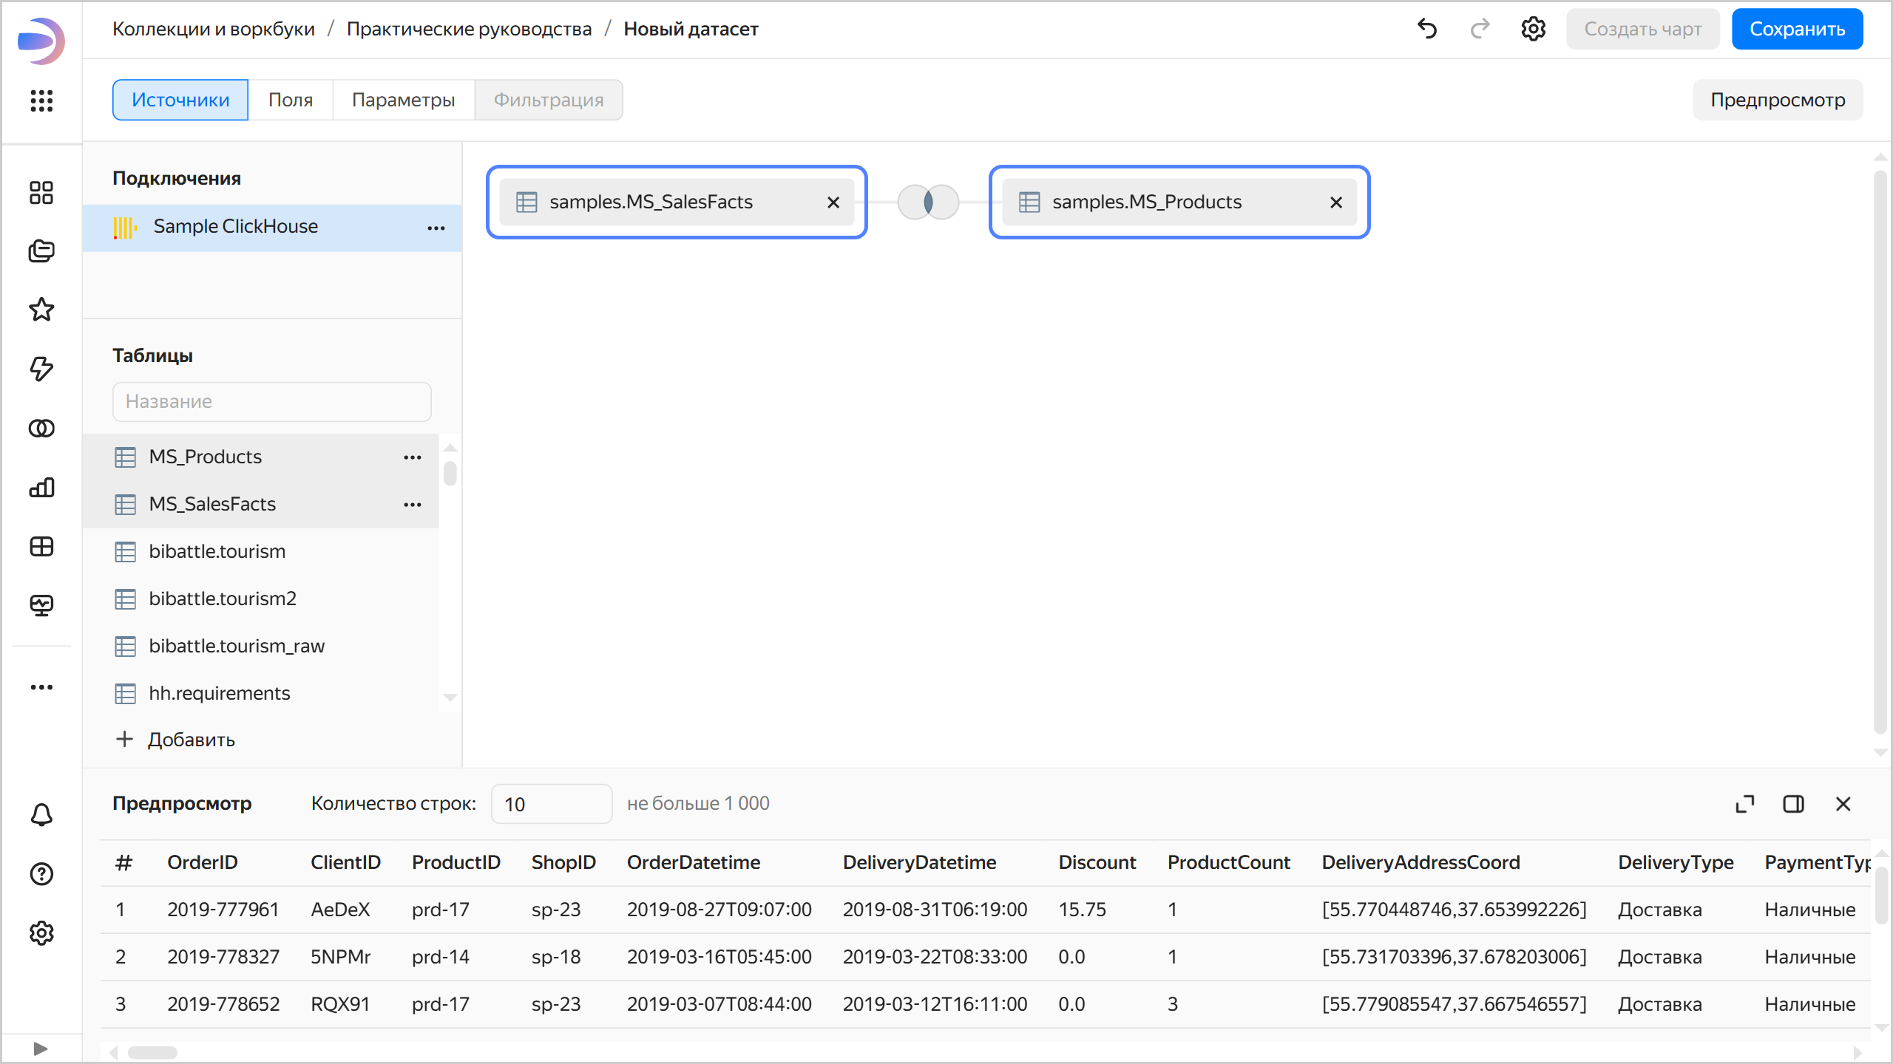Click the undo arrow icon
This screenshot has height=1064, width=1893.
[1427, 29]
